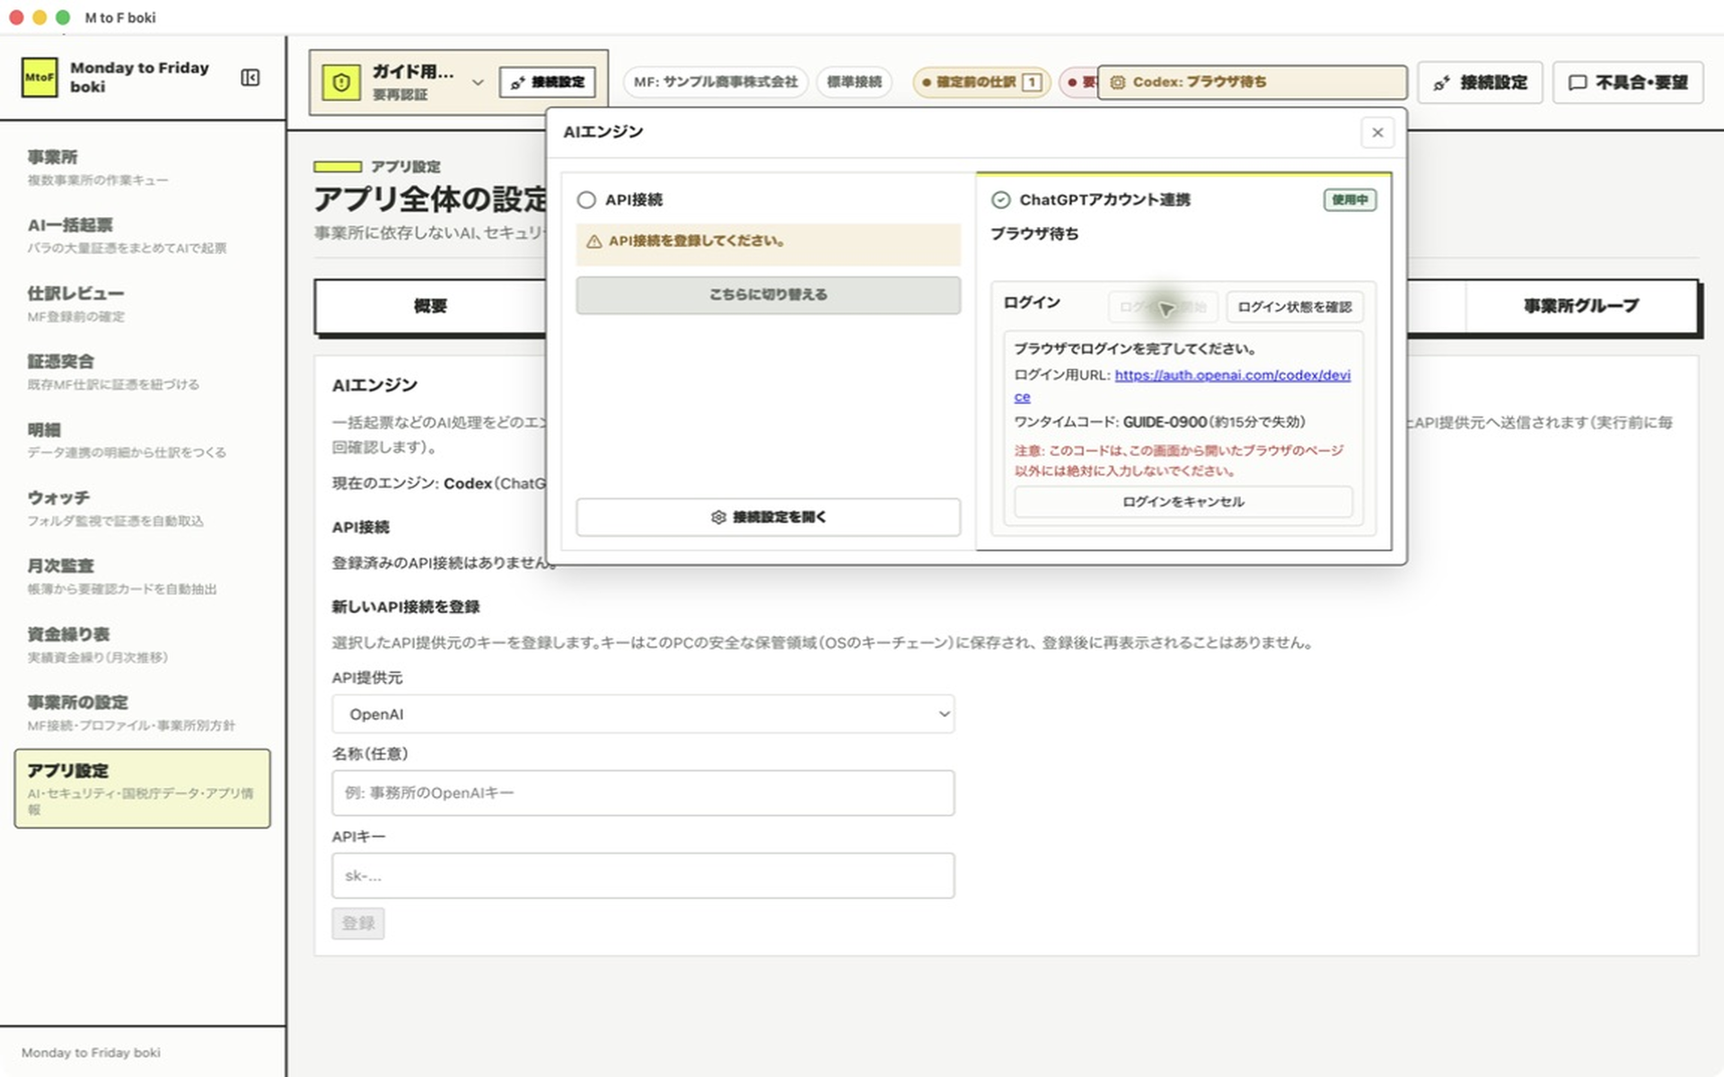
Task: Click the 接続設定を開く button
Action: click(768, 518)
